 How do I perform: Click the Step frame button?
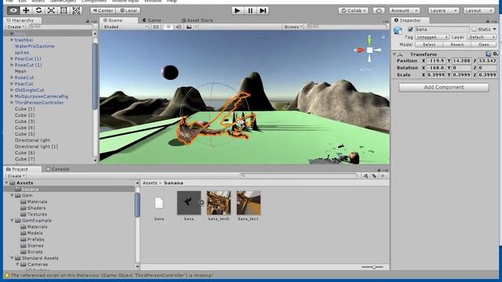click(x=263, y=10)
